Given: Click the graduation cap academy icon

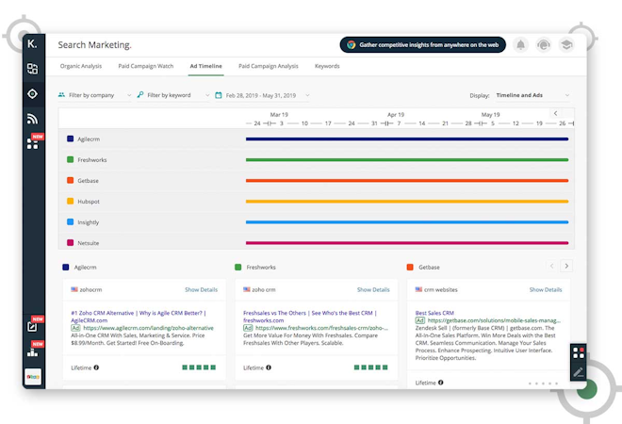Looking at the screenshot, I should coord(566,44).
